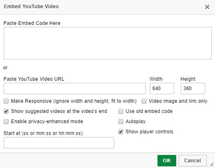Focus the Paste YouTube Video URL field

pos(75,88)
